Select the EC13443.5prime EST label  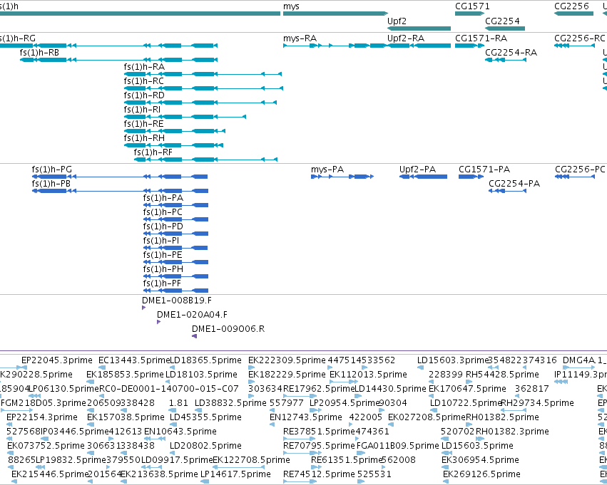134,360
